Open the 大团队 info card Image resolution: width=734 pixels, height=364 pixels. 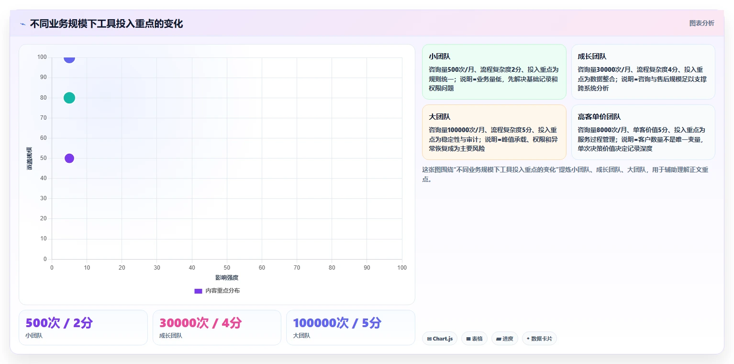(x=494, y=132)
